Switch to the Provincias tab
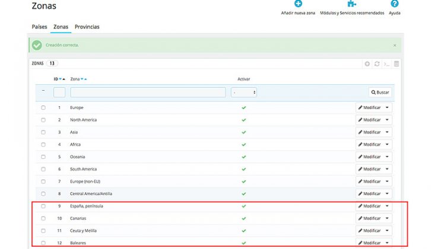Screen dimensions: 431x249 [x=87, y=27]
